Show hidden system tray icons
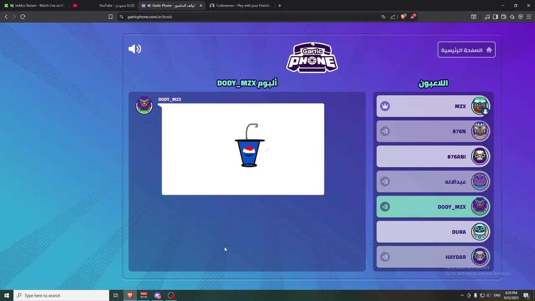The width and height of the screenshot is (535, 301). point(462,296)
